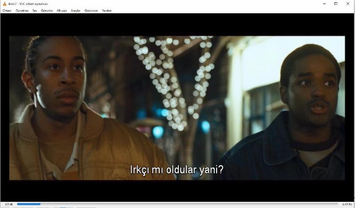Click the black letterbox bar above the video
The image size is (355, 208).
click(x=177, y=24)
